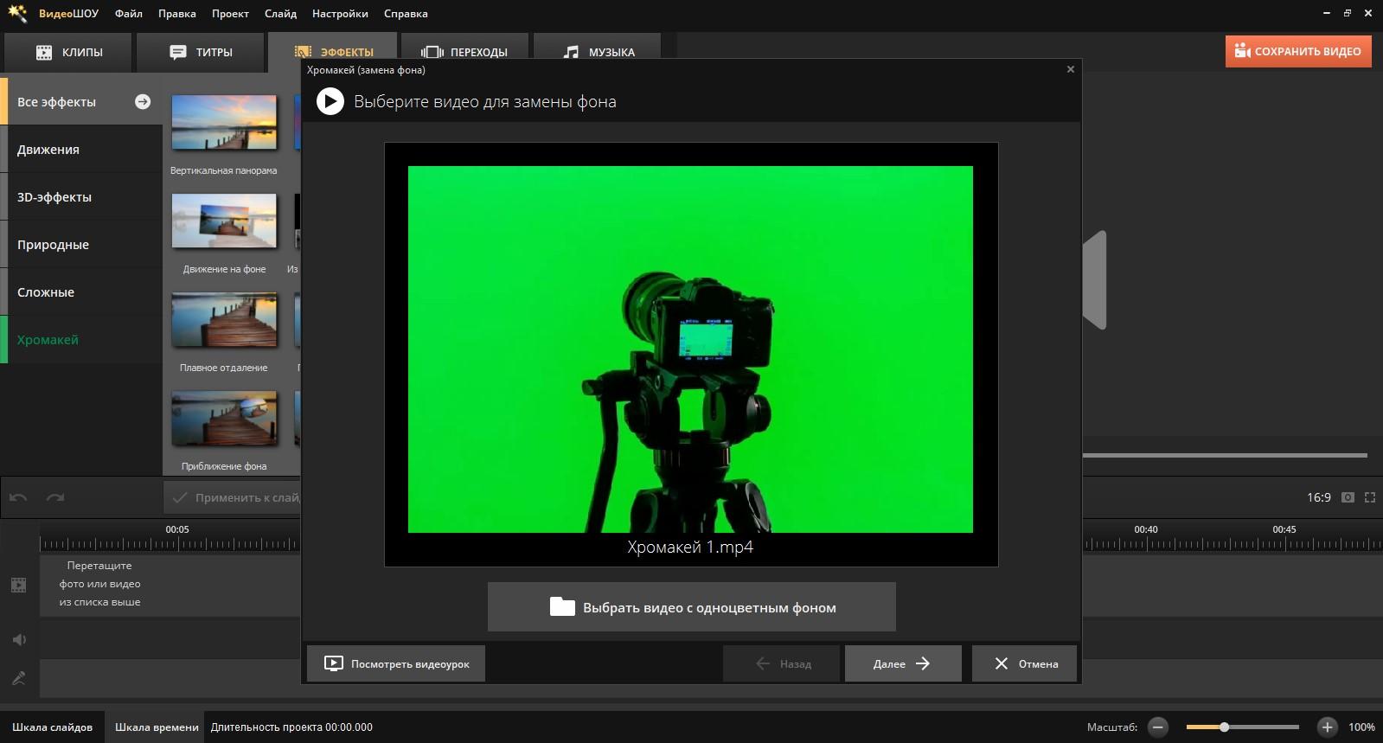Zoom out the timeline with minus button
Screen dimensions: 1383x743
coord(1158,727)
